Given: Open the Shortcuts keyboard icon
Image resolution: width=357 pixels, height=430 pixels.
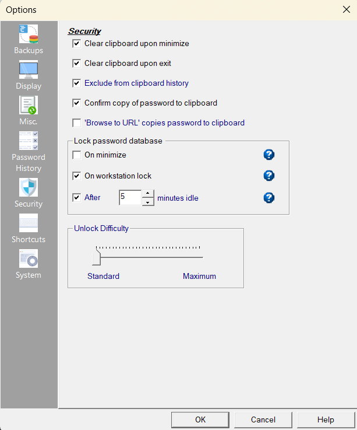Looking at the screenshot, I should coord(29,223).
